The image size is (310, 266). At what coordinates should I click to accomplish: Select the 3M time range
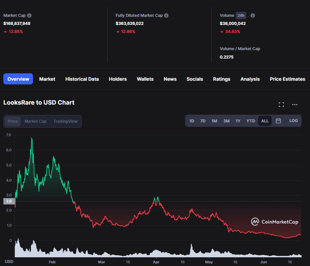(227, 121)
